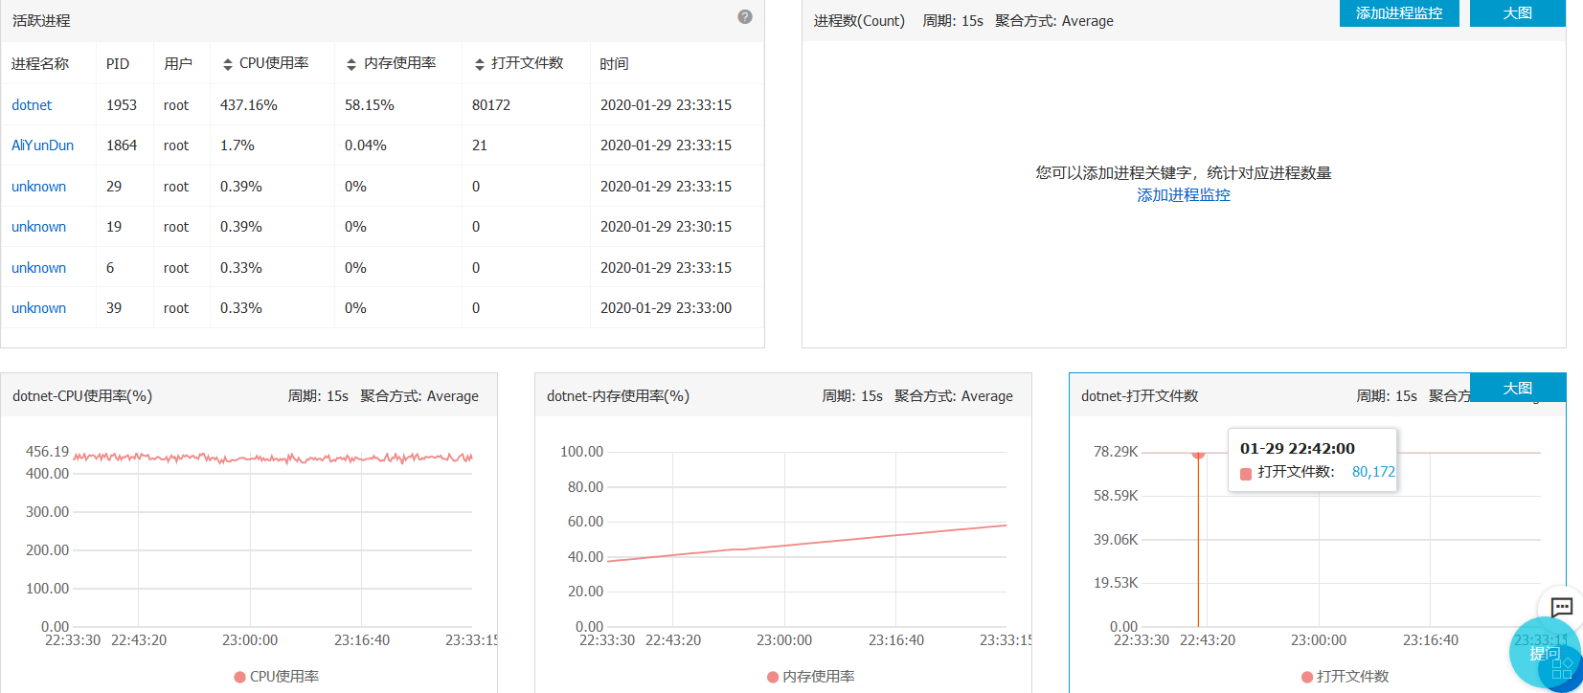Click the PID column header

click(x=118, y=64)
